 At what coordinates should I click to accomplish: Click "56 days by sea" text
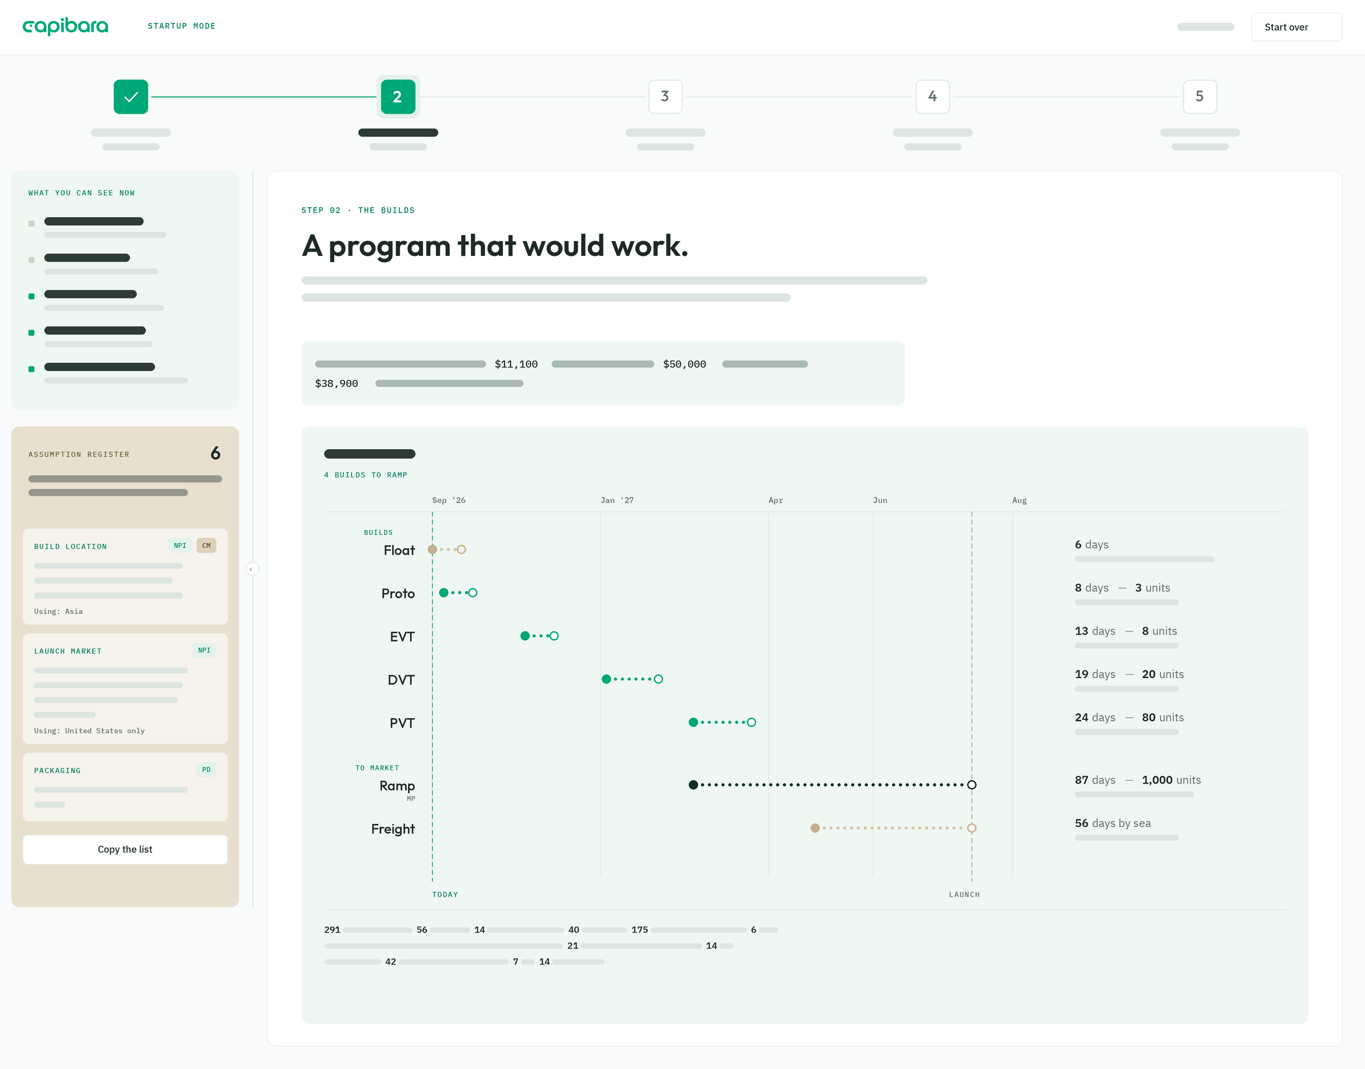click(x=1113, y=823)
